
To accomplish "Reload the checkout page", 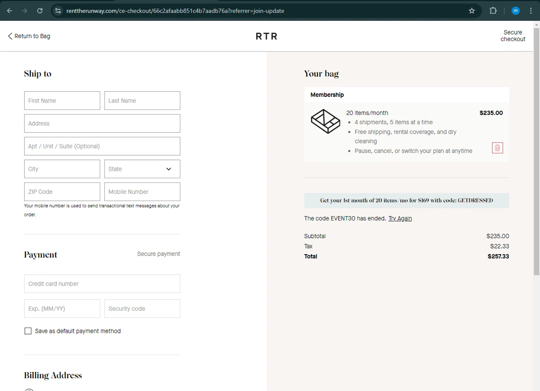I will (x=40, y=11).
